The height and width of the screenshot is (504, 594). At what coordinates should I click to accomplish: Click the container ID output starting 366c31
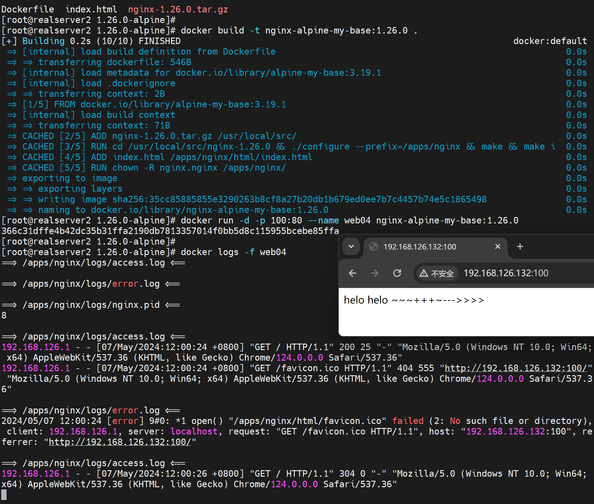(x=170, y=231)
